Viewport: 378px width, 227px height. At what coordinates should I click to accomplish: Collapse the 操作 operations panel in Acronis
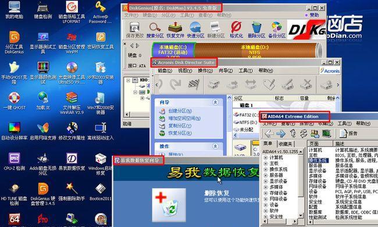click(x=215, y=146)
